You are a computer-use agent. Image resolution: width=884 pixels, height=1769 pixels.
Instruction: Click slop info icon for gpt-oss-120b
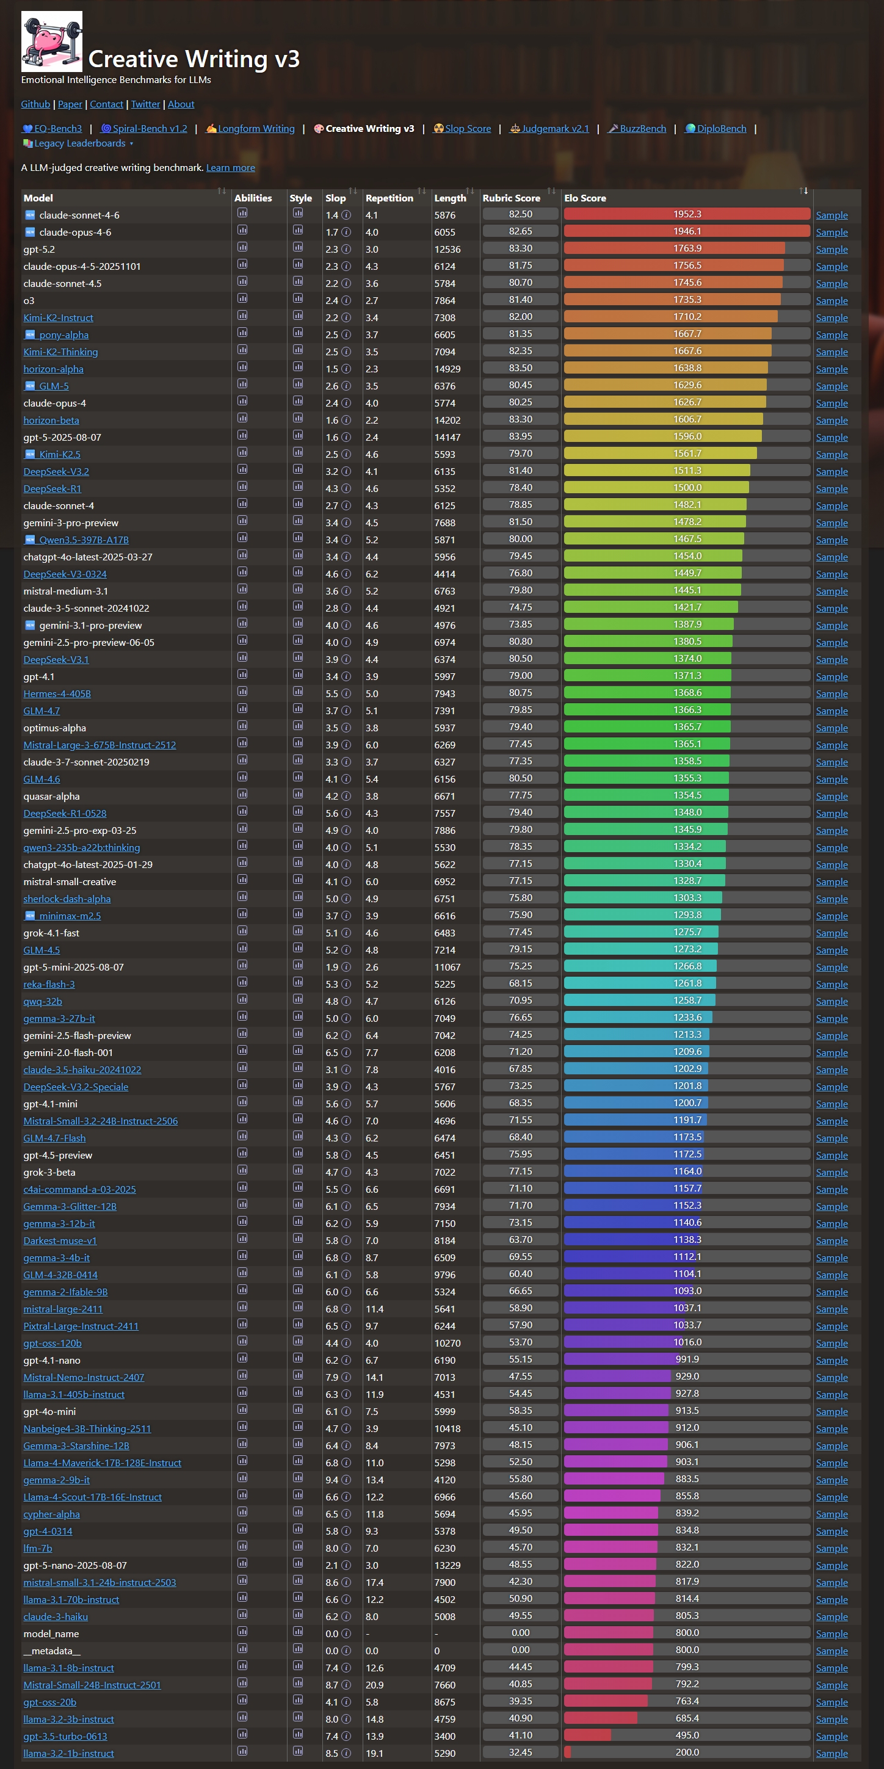[346, 1343]
